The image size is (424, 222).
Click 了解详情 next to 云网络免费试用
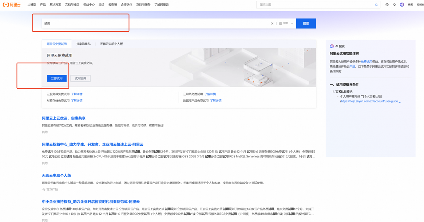pyautogui.click(x=210, y=94)
